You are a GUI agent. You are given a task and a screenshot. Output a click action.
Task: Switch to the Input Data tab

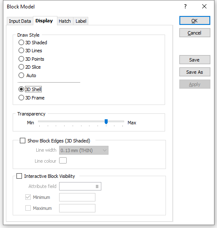20,21
